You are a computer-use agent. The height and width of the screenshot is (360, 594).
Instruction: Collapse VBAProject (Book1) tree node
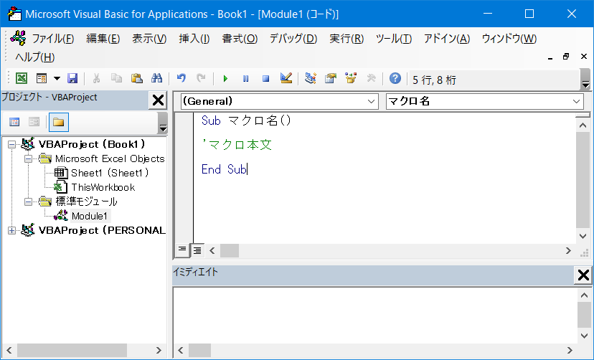coord(11,144)
